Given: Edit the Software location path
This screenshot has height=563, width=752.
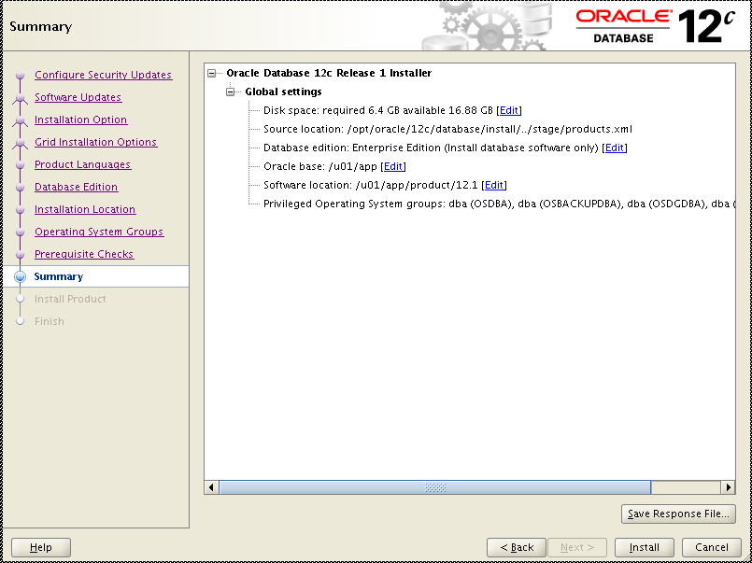Looking at the screenshot, I should (494, 185).
